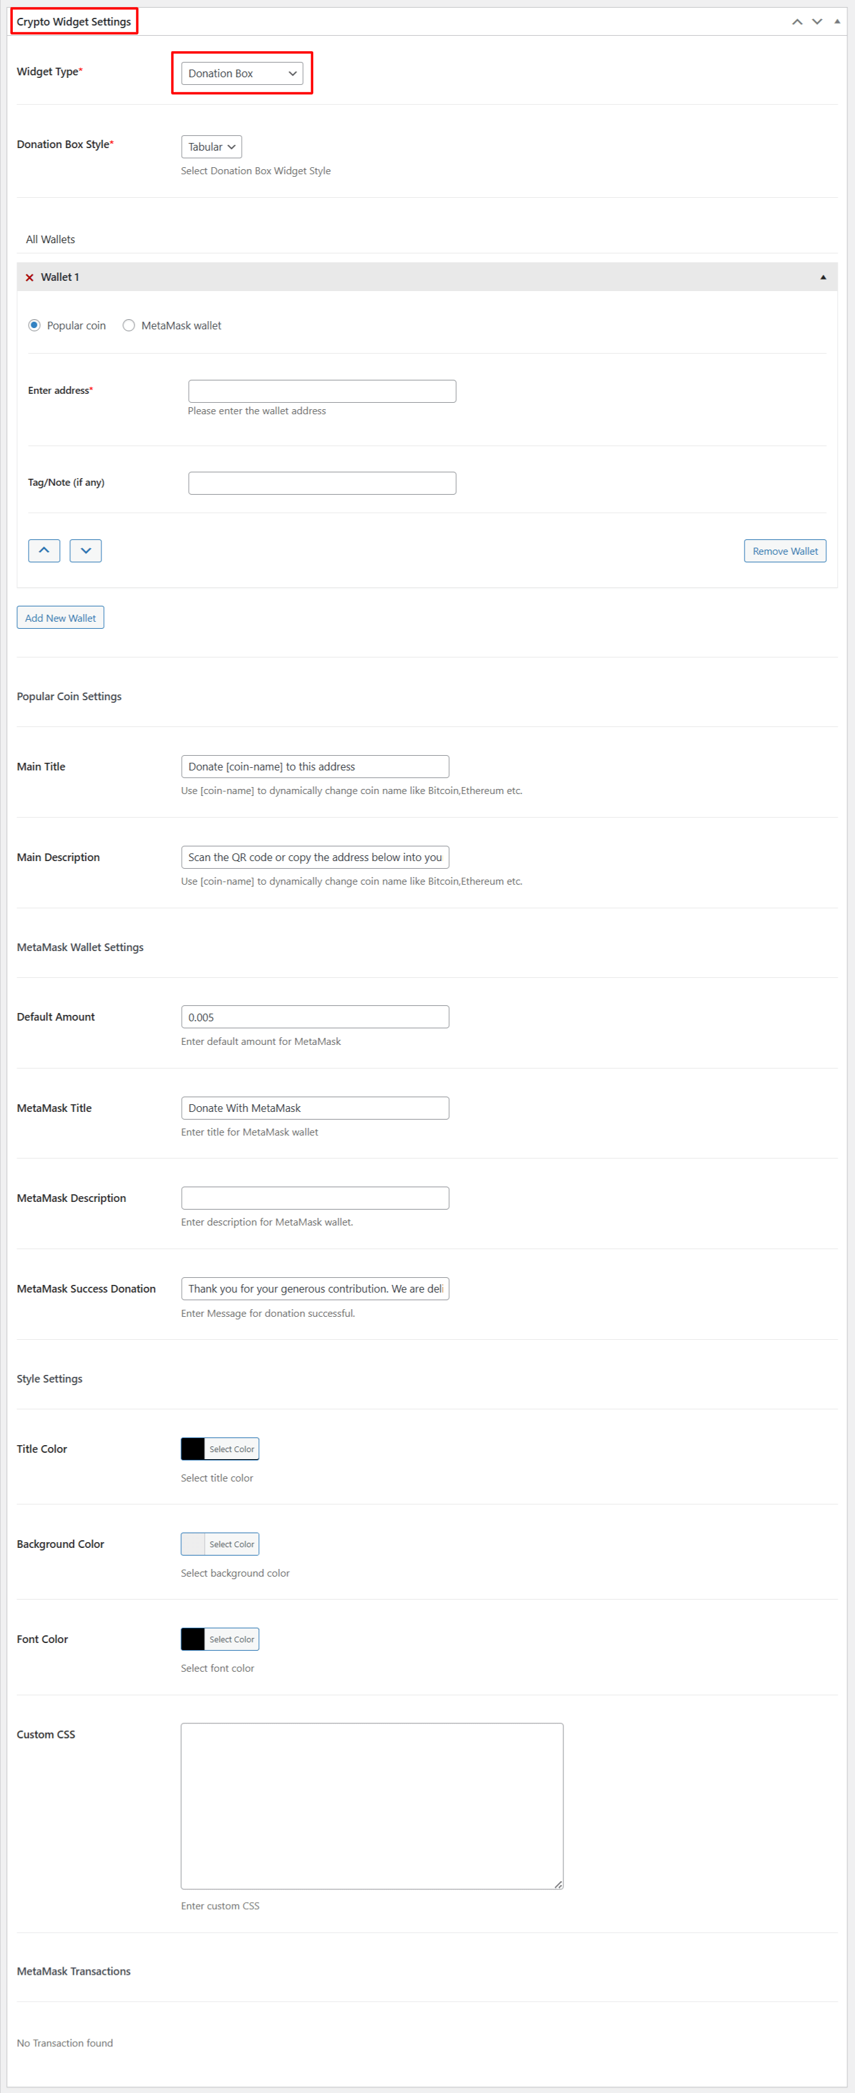
Task: Click the MetaMask Description input box
Action: pos(314,1199)
